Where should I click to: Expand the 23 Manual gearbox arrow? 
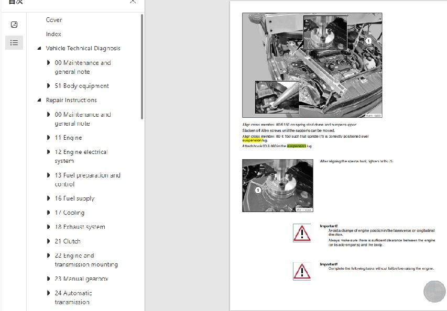pyautogui.click(x=48, y=279)
